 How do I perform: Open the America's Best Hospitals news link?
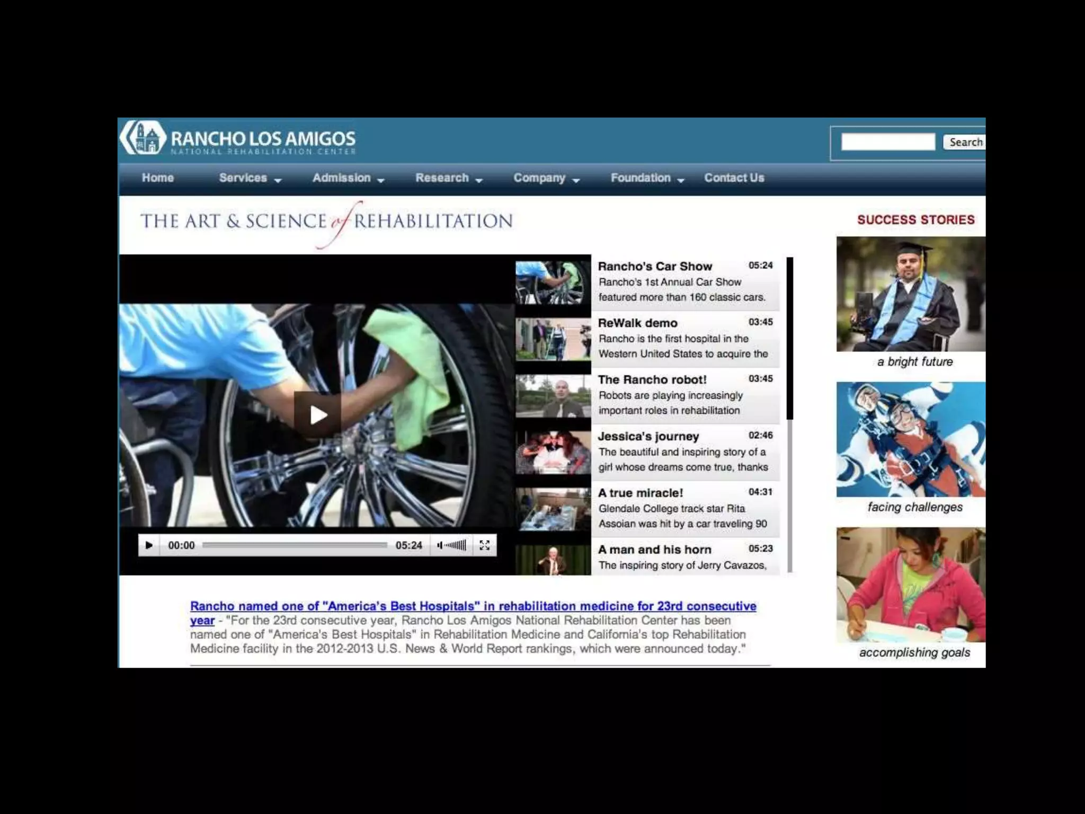473,606
